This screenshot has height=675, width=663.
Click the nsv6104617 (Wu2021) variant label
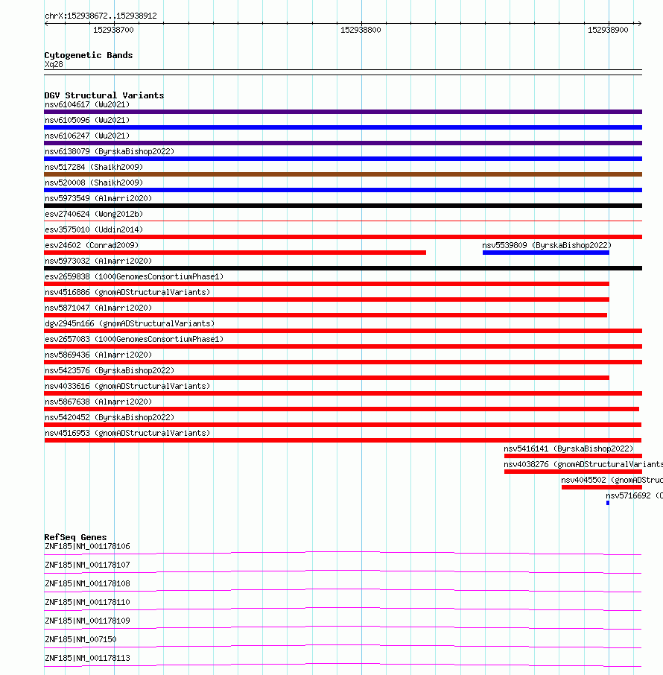(87, 104)
